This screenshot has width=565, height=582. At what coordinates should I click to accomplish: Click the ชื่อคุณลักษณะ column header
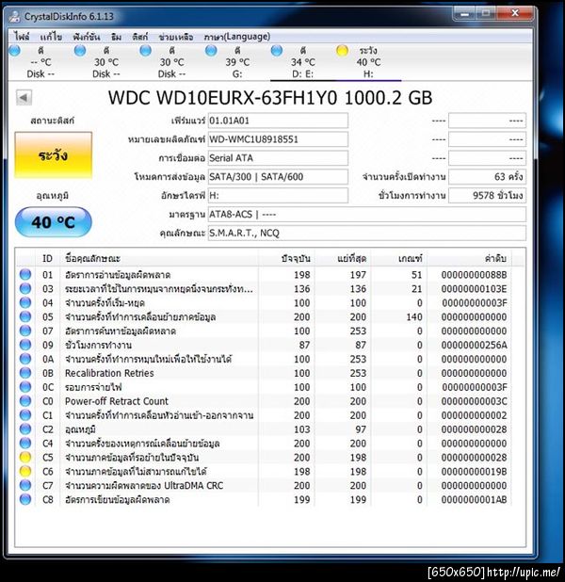click(159, 258)
